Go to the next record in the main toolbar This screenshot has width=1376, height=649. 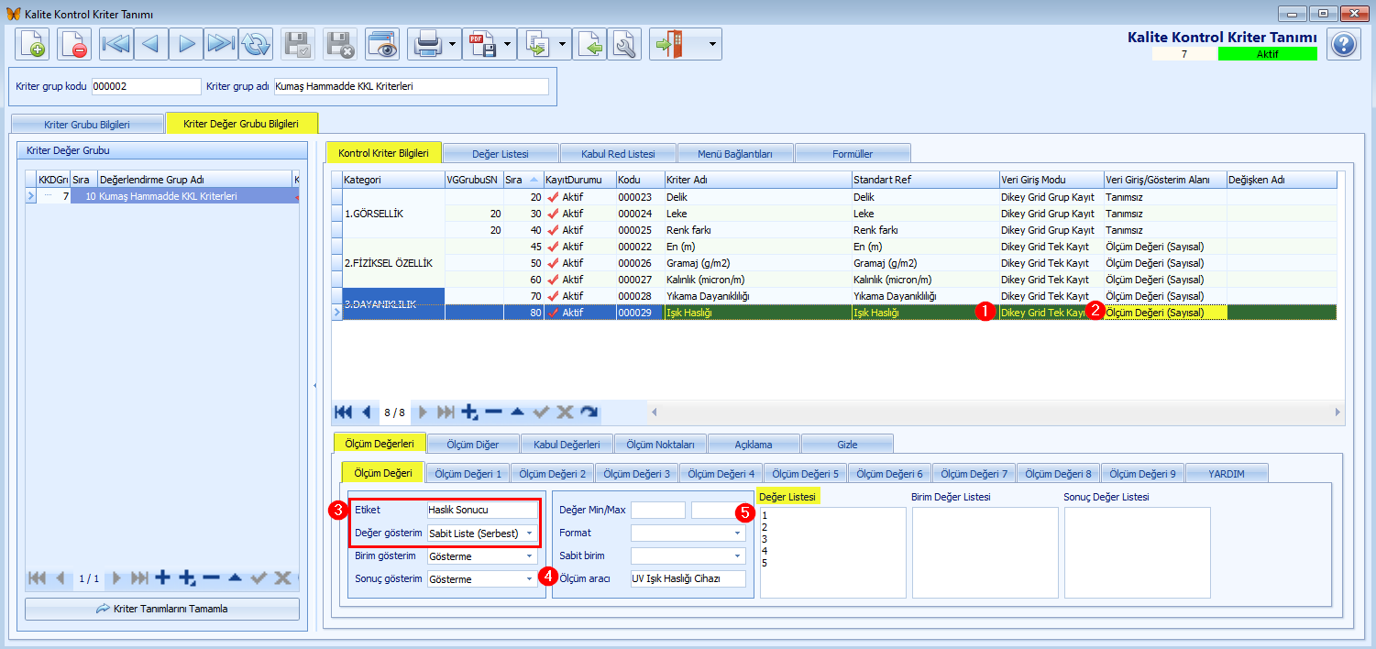click(186, 44)
